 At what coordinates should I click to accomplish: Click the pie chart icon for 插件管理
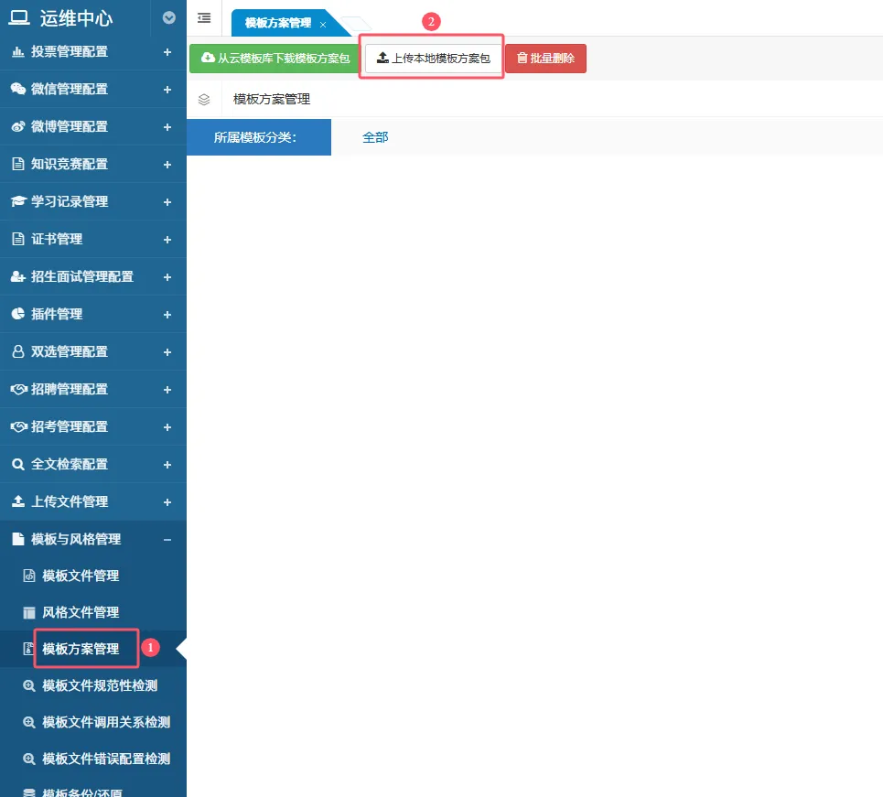17,314
